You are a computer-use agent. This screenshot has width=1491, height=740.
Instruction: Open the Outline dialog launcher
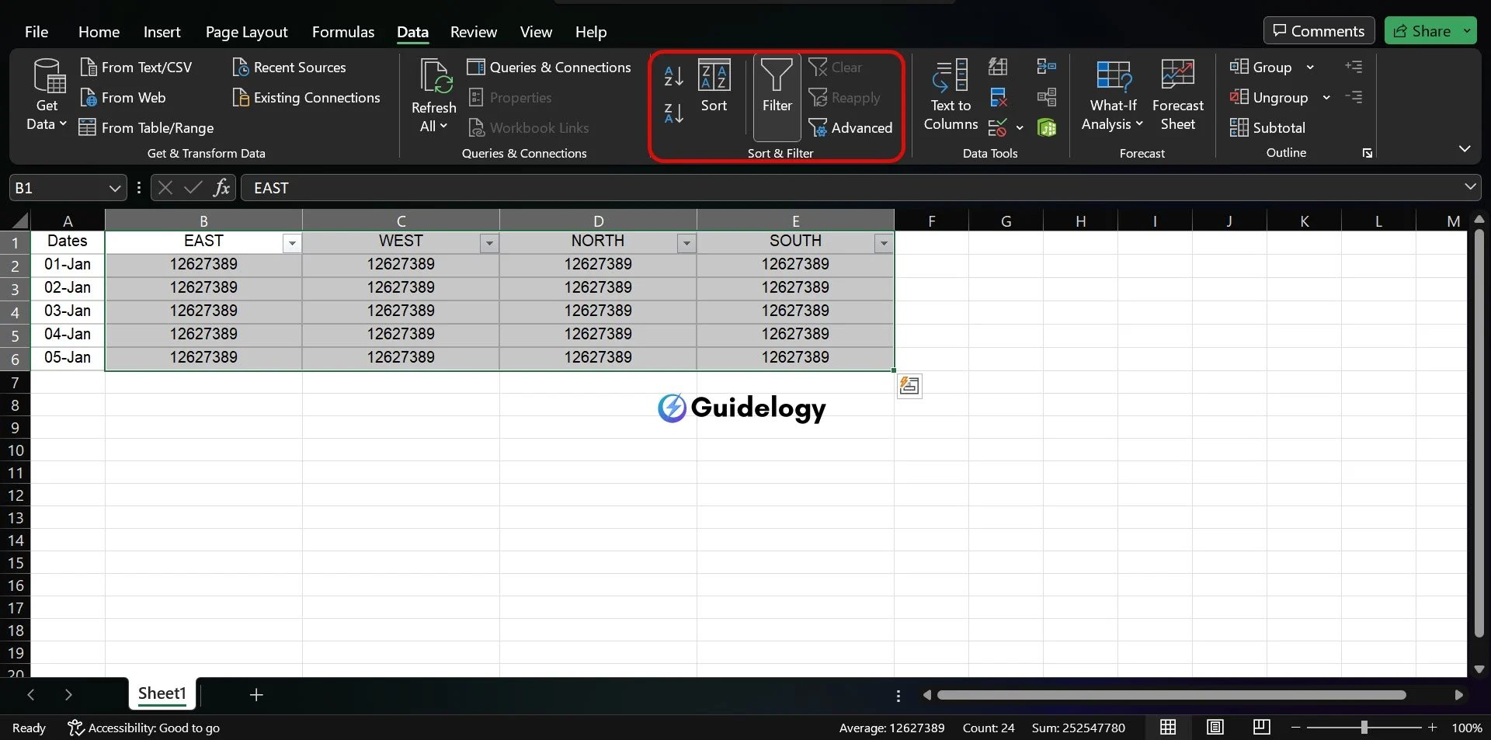point(1368,153)
